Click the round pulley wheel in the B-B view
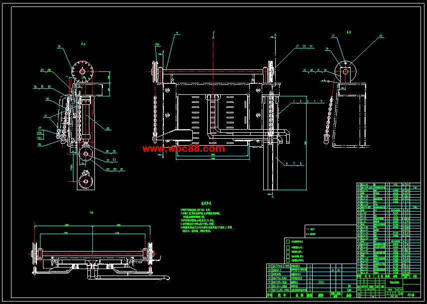The height and width of the screenshot is (304, 427). 345,71
